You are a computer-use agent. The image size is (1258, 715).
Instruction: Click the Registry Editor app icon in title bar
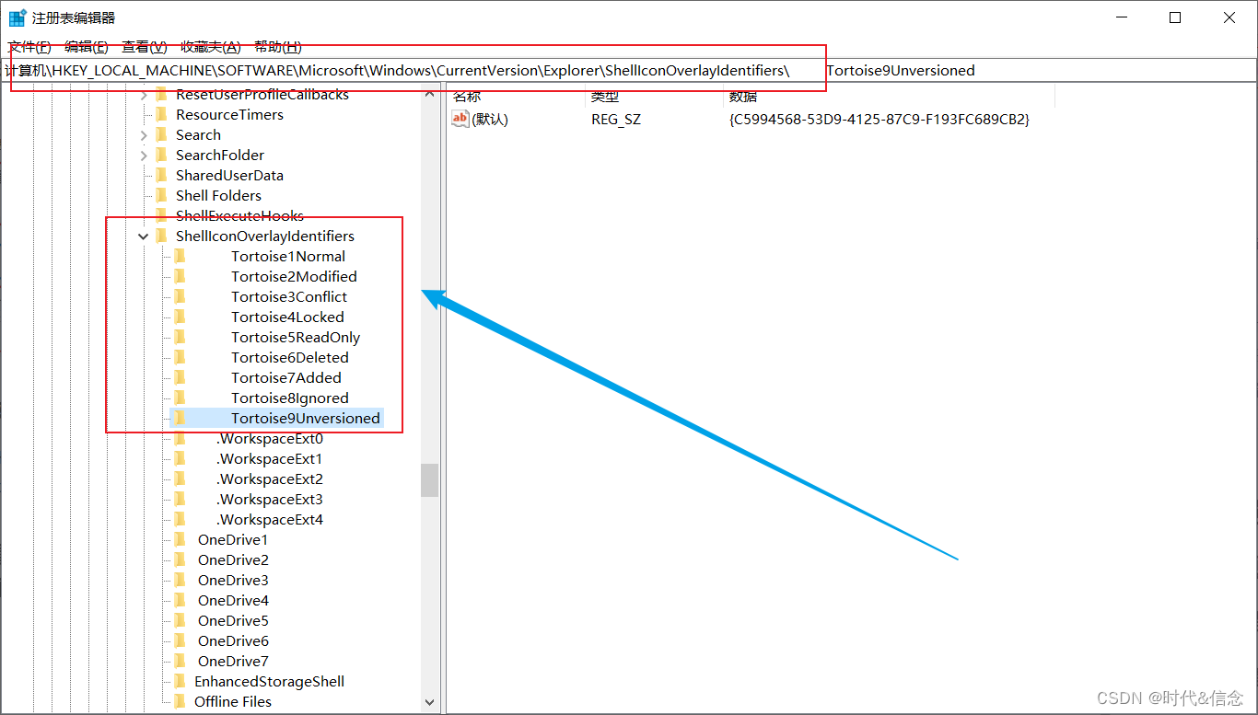[x=17, y=17]
